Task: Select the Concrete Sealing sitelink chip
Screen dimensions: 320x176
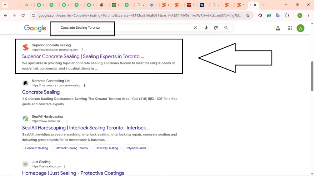Action: pyautogui.click(x=37, y=148)
